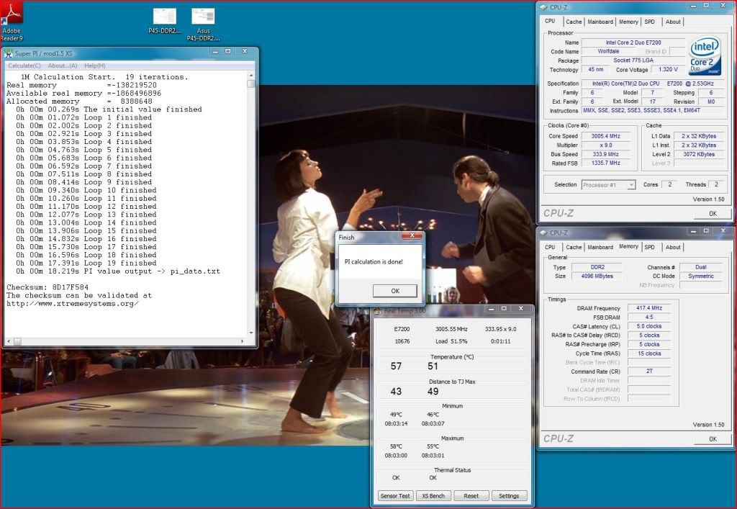Image resolution: width=737 pixels, height=509 pixels.
Task: Click OK in the CPU-Z processor window
Action: (x=713, y=213)
